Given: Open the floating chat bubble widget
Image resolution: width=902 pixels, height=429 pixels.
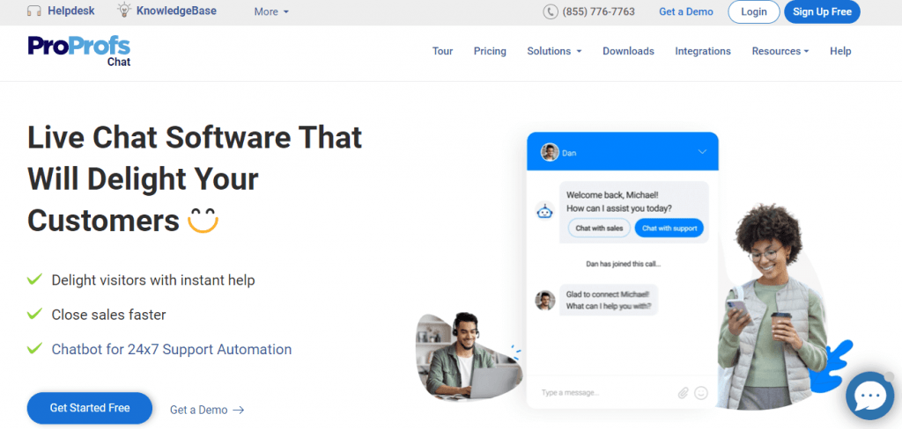Looking at the screenshot, I should tap(870, 396).
